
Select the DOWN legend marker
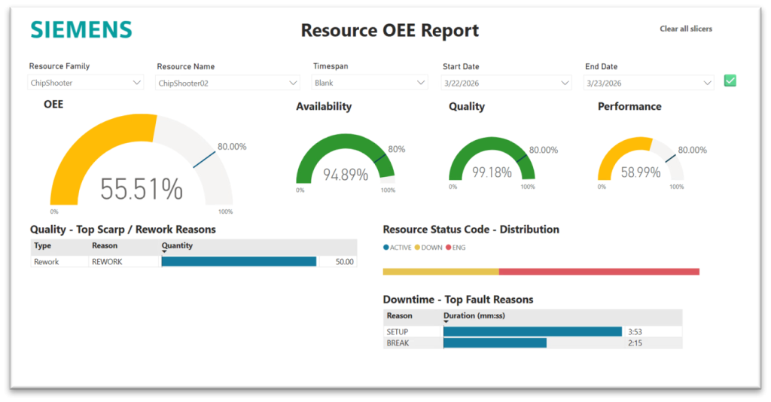coord(417,247)
